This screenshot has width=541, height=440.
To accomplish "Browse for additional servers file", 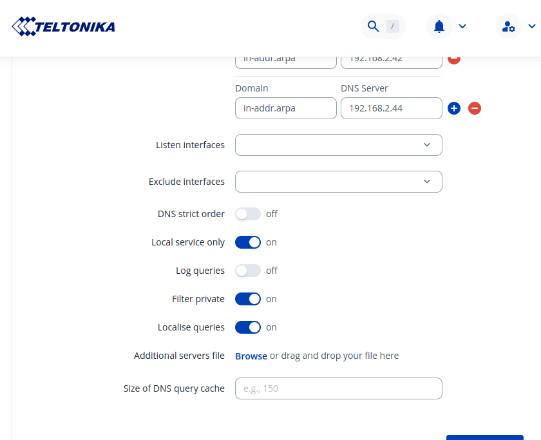I will 251,356.
